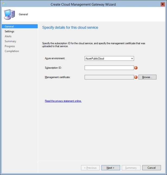167x175 pixels.
Task: Select the Progress step in sidebar
Action: [10, 46]
